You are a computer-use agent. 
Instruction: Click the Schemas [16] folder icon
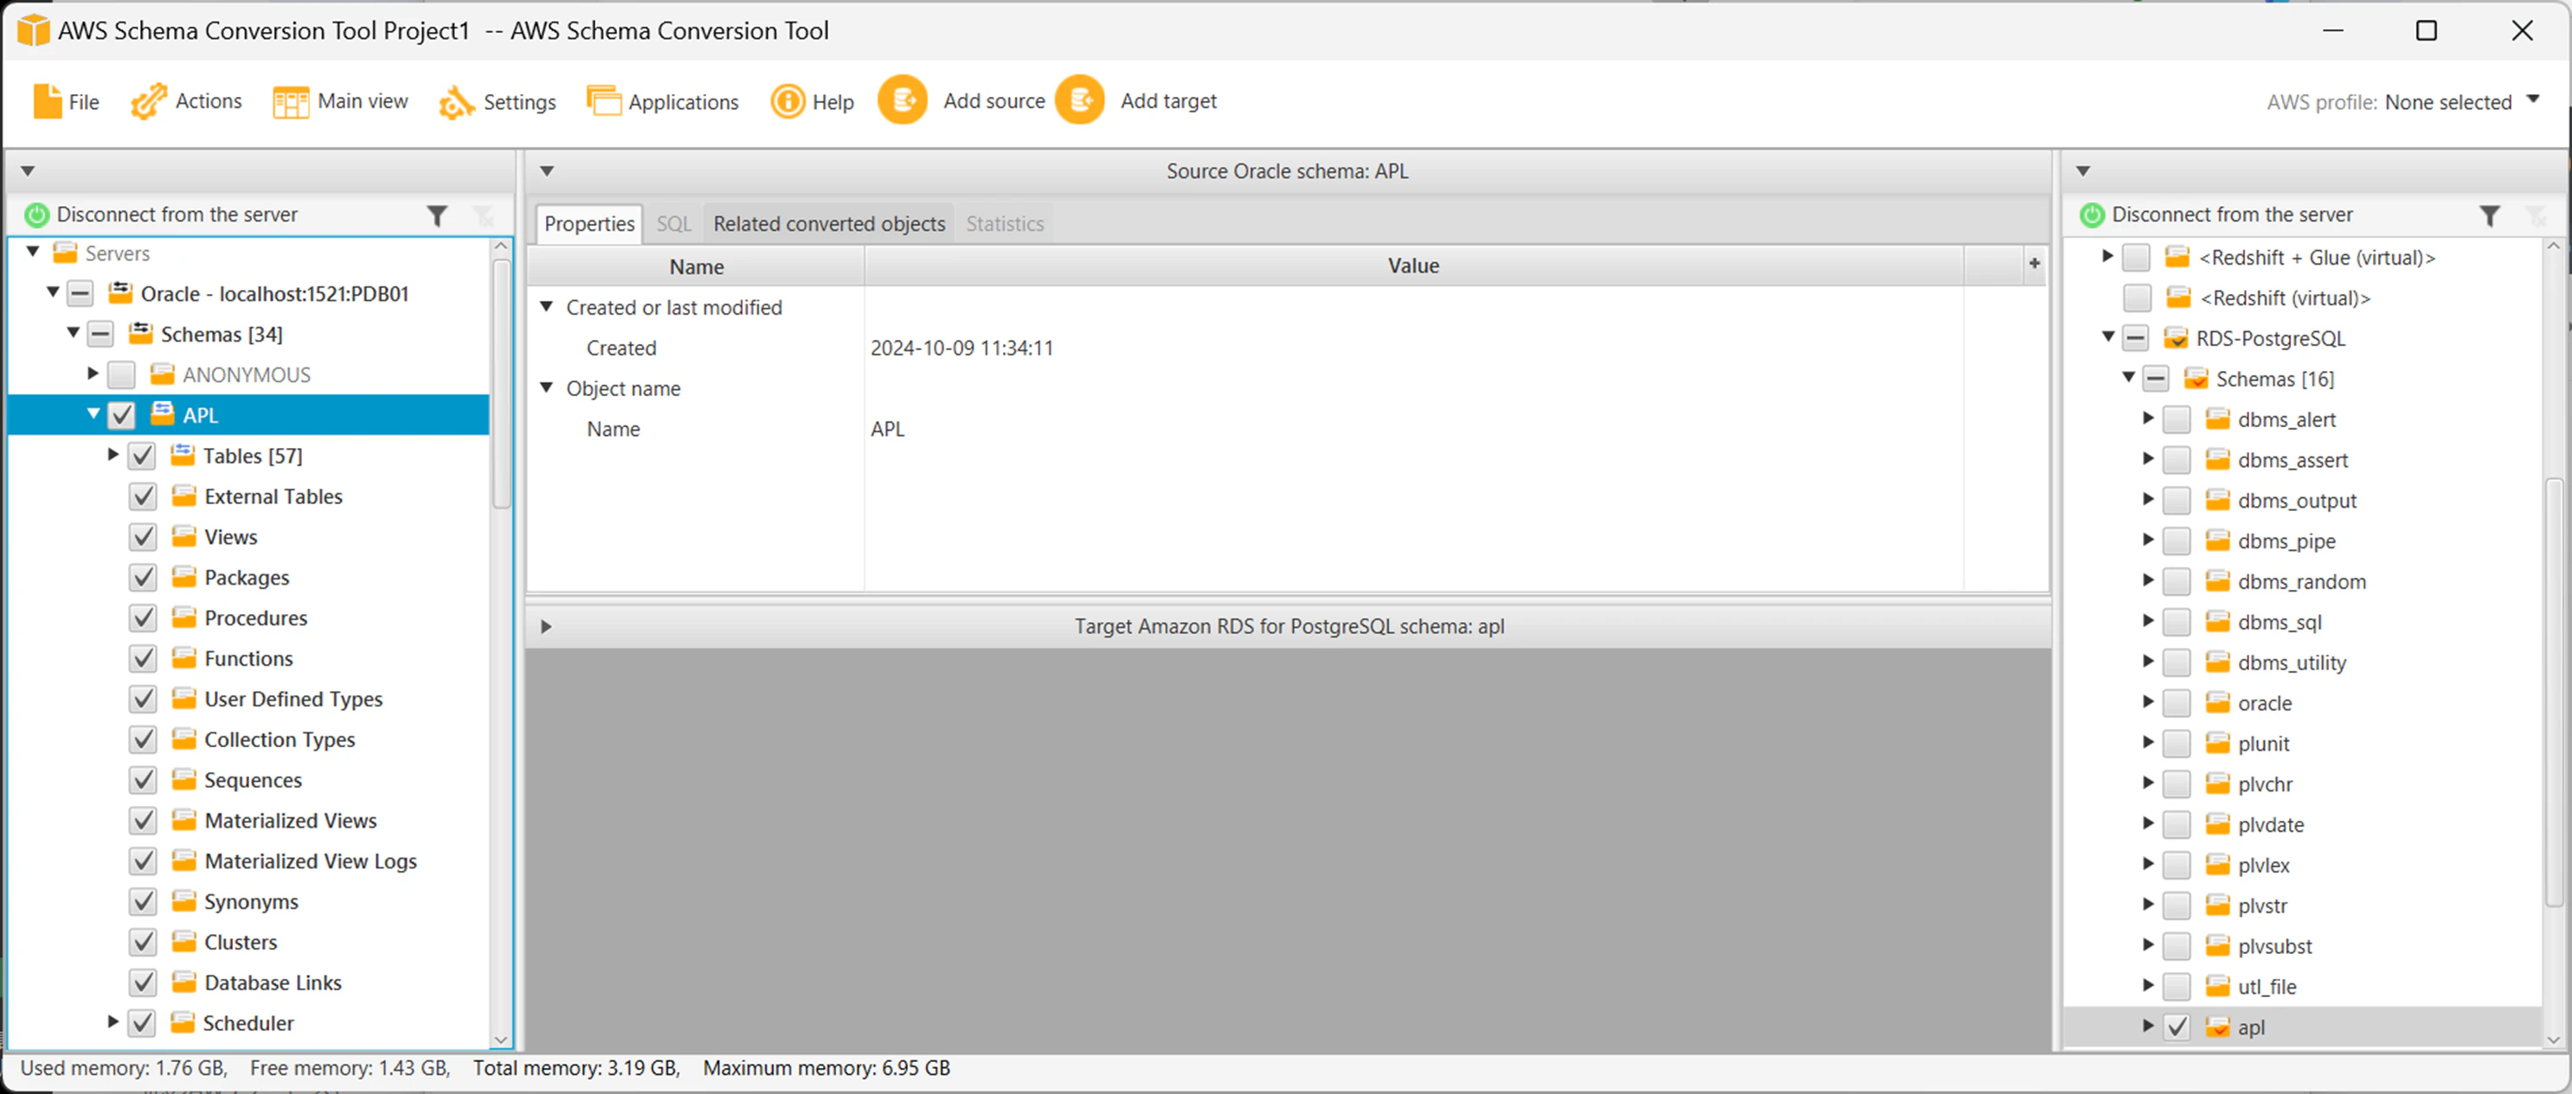coord(2196,378)
